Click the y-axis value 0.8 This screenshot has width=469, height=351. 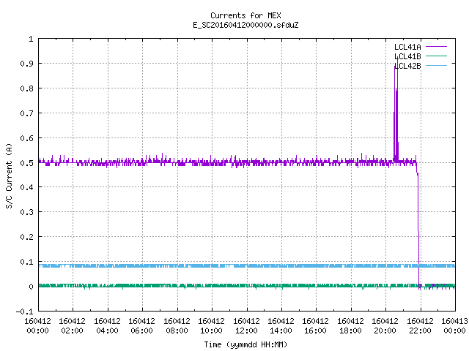click(26, 88)
